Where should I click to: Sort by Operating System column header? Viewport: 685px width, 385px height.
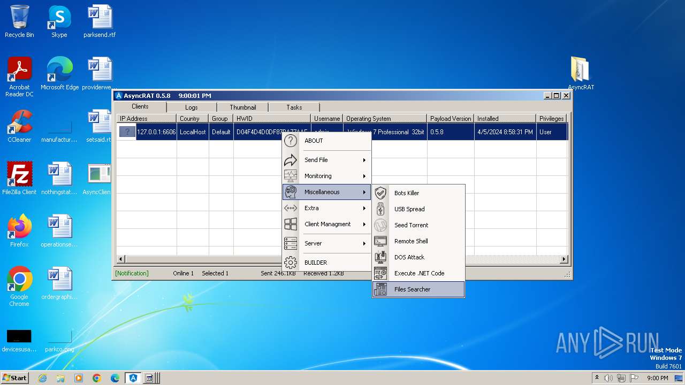point(385,119)
